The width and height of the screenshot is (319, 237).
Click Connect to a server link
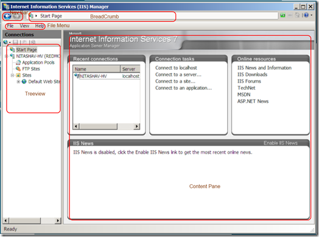178,75
